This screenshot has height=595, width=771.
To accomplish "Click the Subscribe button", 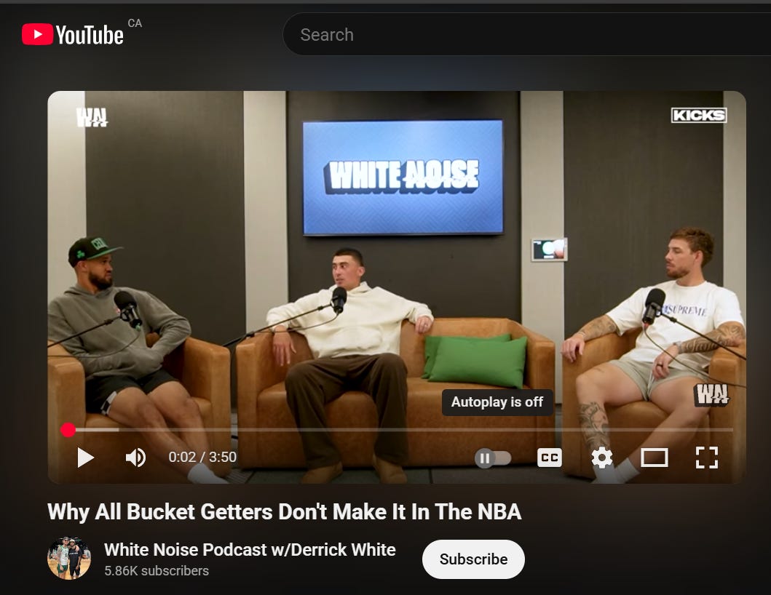I will 473,559.
